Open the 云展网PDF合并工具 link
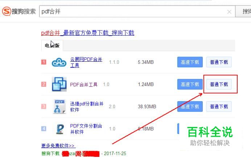This screenshot has height=159, width=251. [x=86, y=62]
